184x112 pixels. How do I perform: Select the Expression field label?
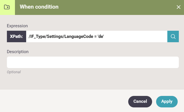[x=17, y=26]
